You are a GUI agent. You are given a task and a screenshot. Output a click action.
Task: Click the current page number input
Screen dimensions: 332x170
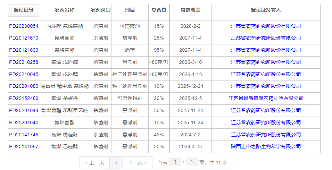tap(175, 162)
